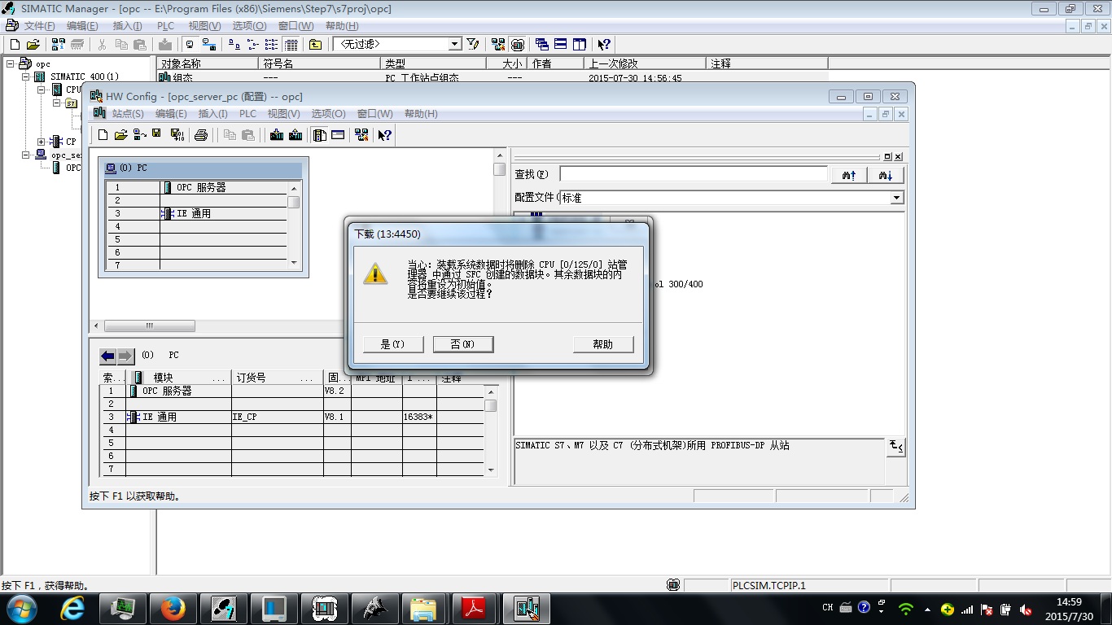Click the catalog info expand button beside the description
This screenshot has height=625, width=1112.
pyautogui.click(x=896, y=447)
